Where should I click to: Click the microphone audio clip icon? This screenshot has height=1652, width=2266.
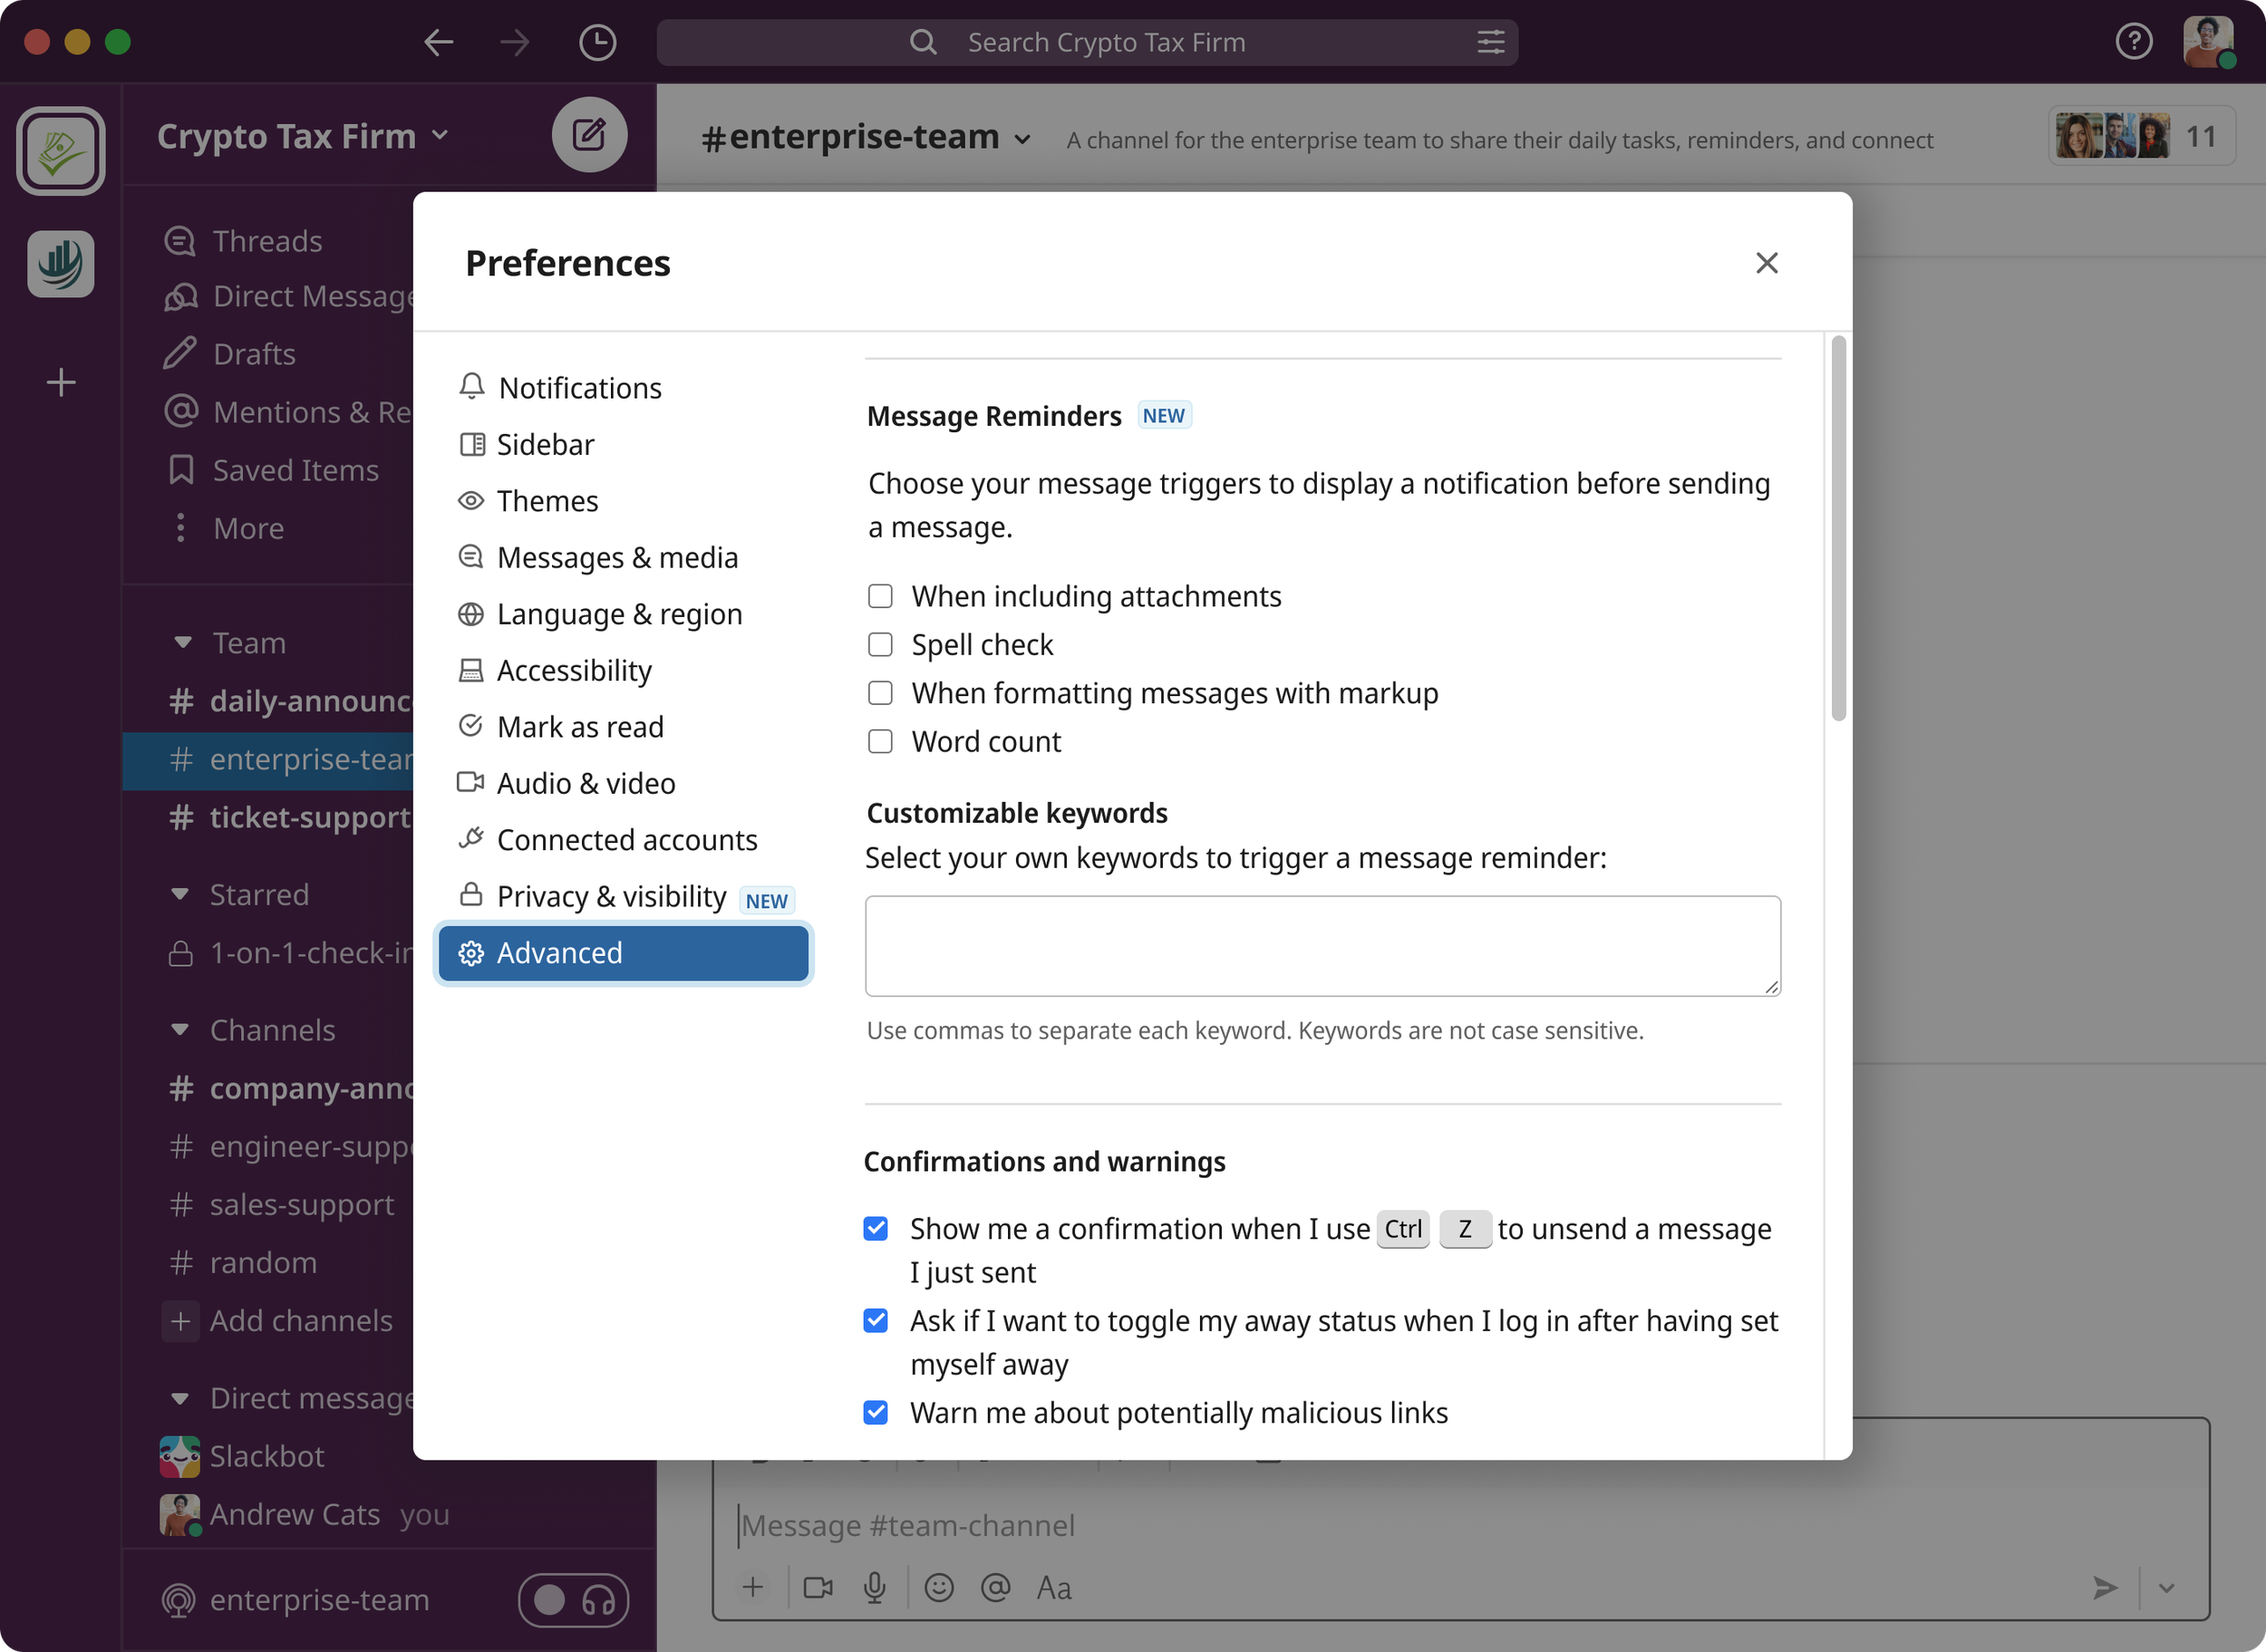[875, 1587]
